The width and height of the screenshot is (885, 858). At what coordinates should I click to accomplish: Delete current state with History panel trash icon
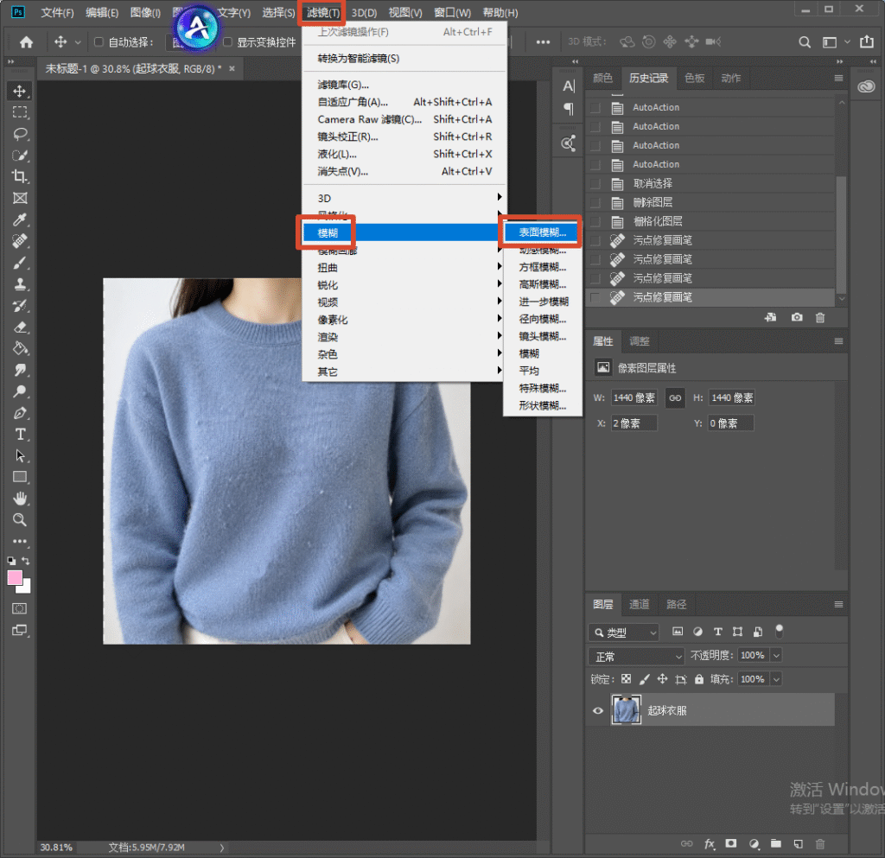pos(820,318)
